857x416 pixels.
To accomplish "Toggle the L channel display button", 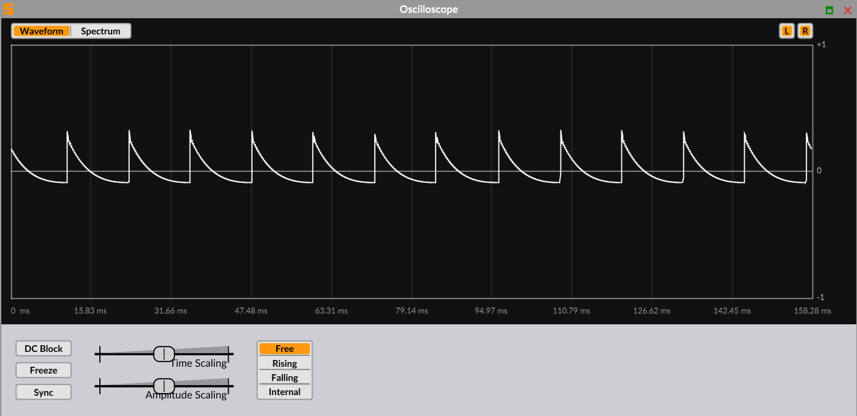I will (x=786, y=31).
